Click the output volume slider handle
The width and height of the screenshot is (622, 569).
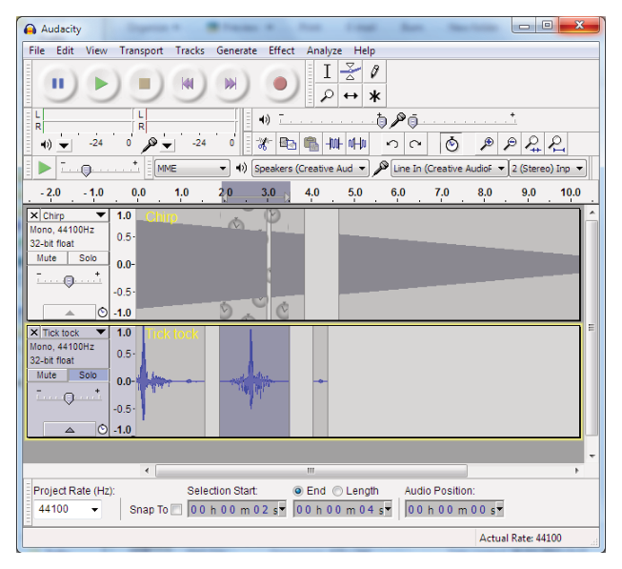click(x=381, y=121)
